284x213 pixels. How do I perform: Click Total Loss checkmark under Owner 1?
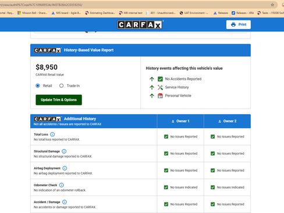point(166,137)
